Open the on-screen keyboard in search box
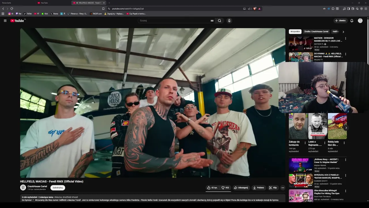369x208 pixels. point(212,21)
